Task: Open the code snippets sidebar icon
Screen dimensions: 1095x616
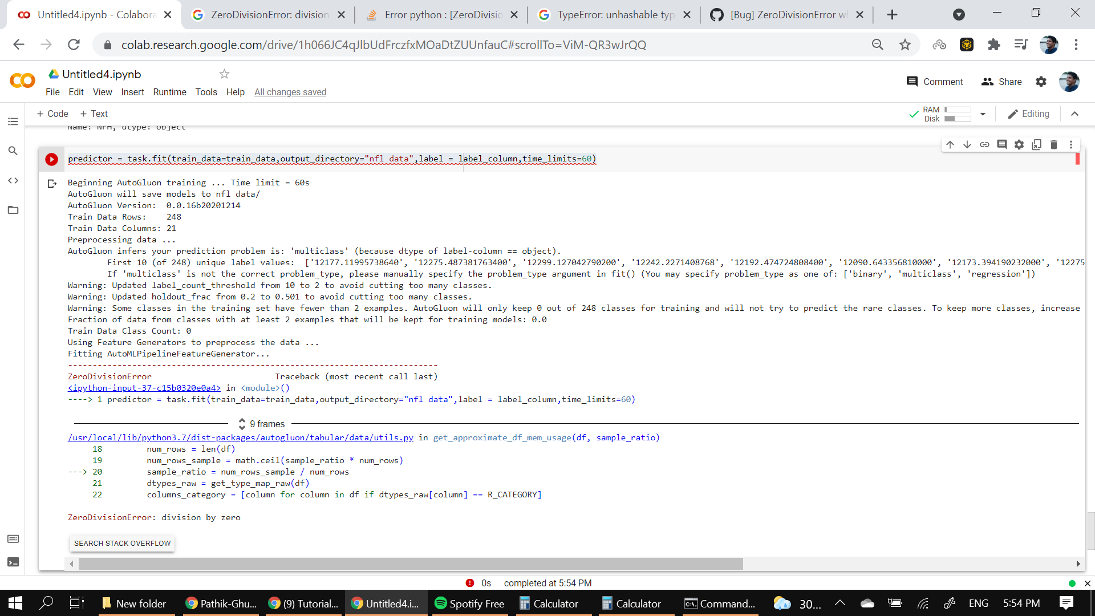Action: click(13, 181)
